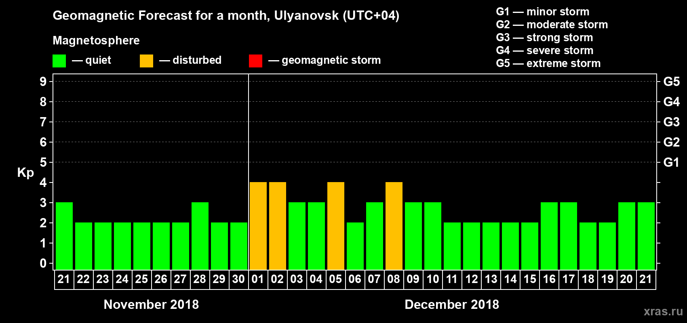This screenshot has height=323, width=687.
Task: Click the G5 storm level label on axis
Action: coord(672,82)
